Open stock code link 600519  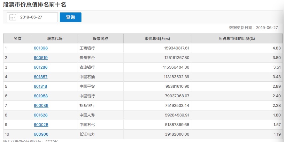tap(41, 58)
